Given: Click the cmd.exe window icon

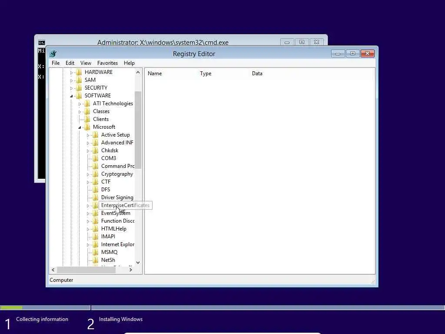Looking at the screenshot, I should tap(41, 43).
